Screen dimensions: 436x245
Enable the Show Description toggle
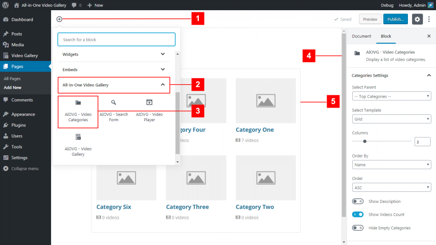[x=358, y=201]
